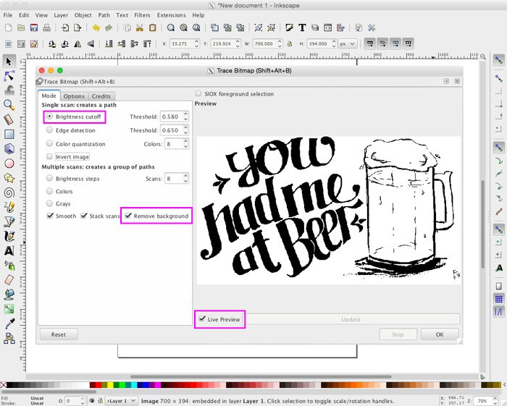Click the OK button
The height and width of the screenshot is (406, 507).
point(440,334)
